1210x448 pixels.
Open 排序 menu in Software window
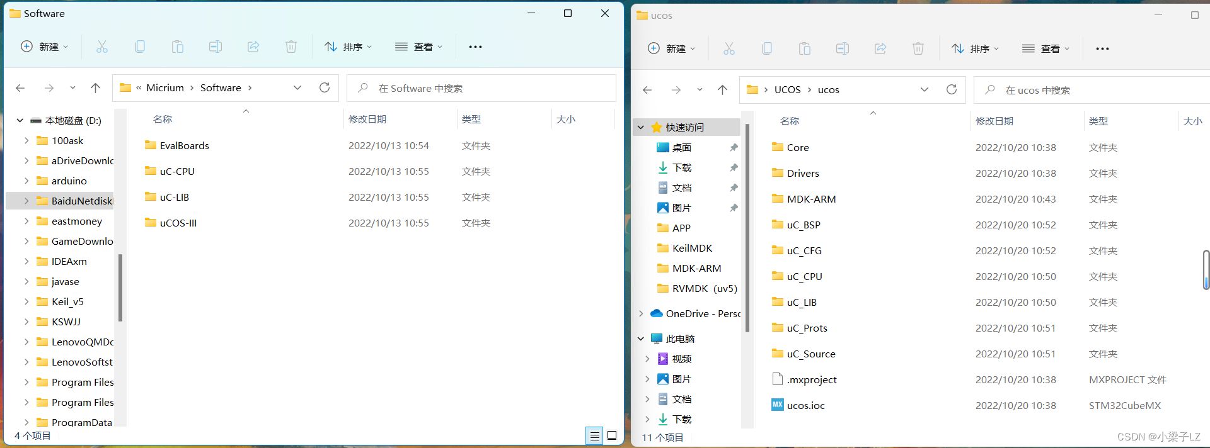348,47
